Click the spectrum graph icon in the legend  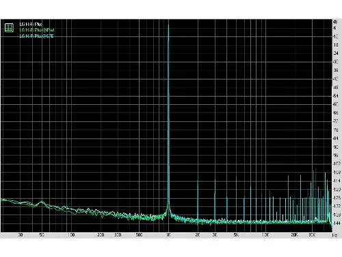(x=9, y=27)
